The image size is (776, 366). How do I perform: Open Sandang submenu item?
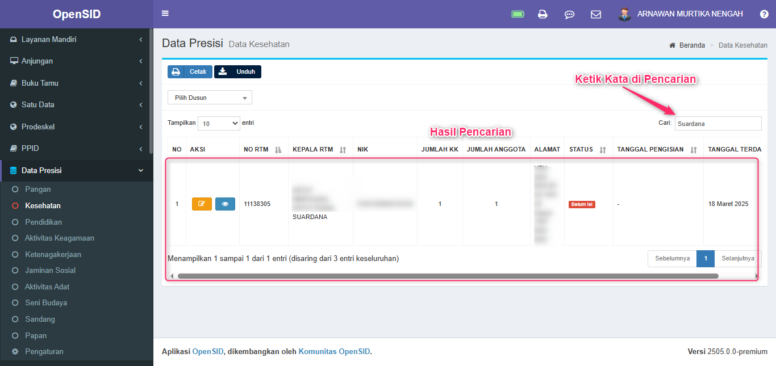pos(40,319)
